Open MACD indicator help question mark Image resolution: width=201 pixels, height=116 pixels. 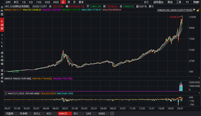[6, 94]
